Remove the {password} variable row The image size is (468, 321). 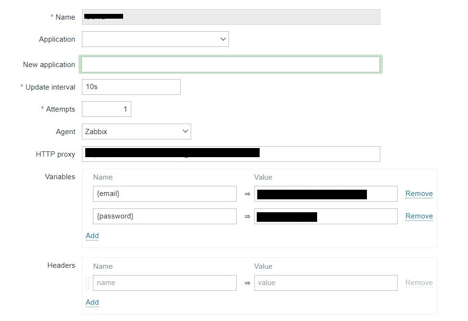(x=419, y=216)
